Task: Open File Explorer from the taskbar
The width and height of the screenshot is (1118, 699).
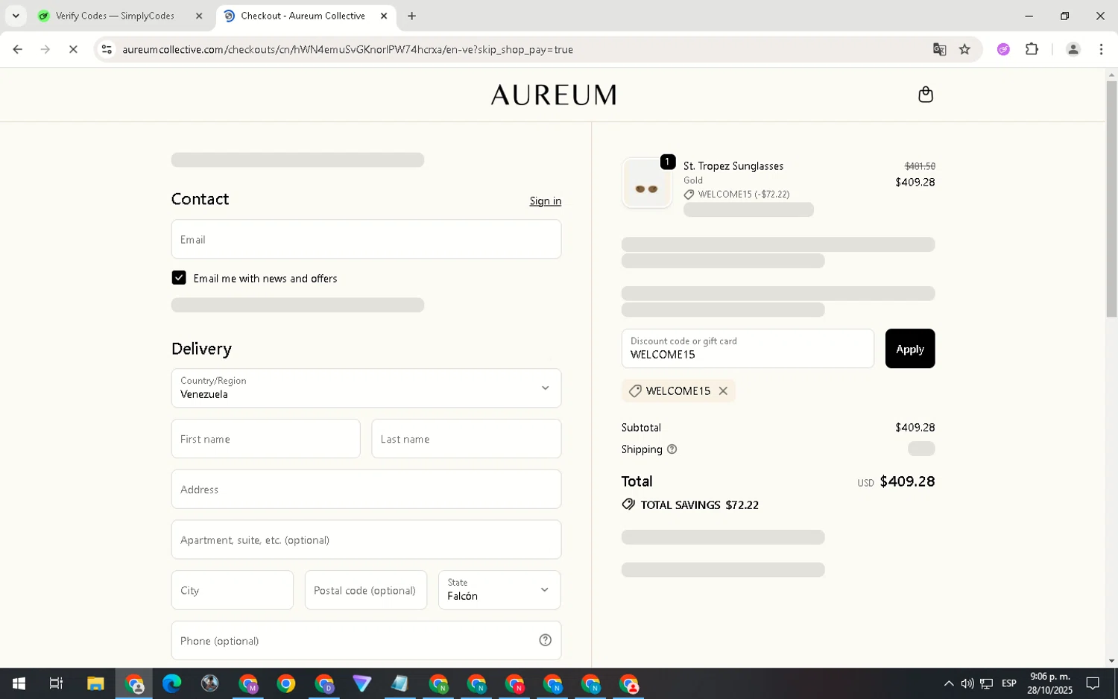Action: tap(95, 683)
